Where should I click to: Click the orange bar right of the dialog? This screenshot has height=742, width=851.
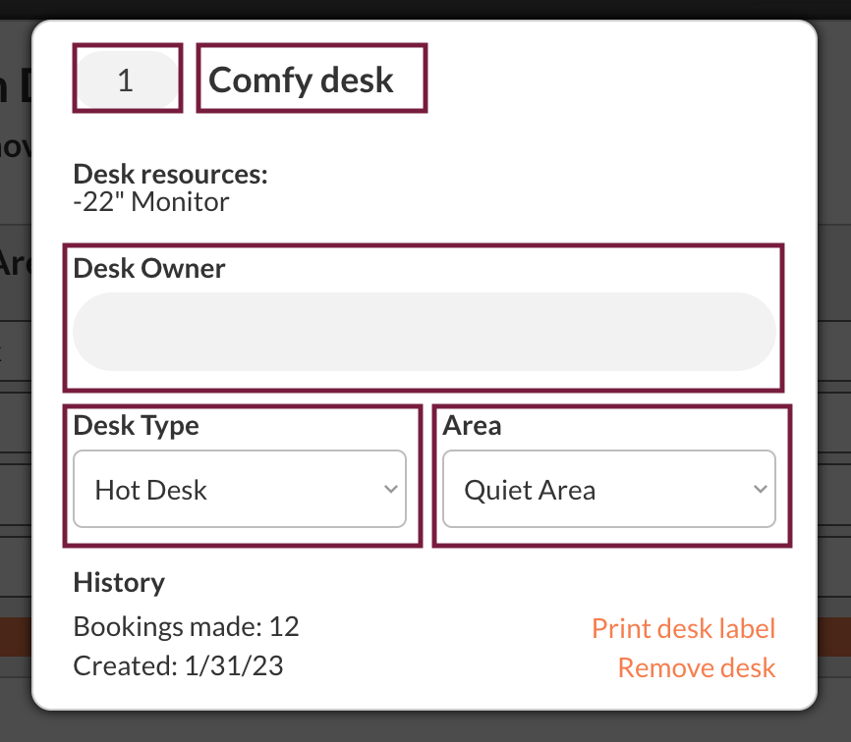click(x=834, y=636)
